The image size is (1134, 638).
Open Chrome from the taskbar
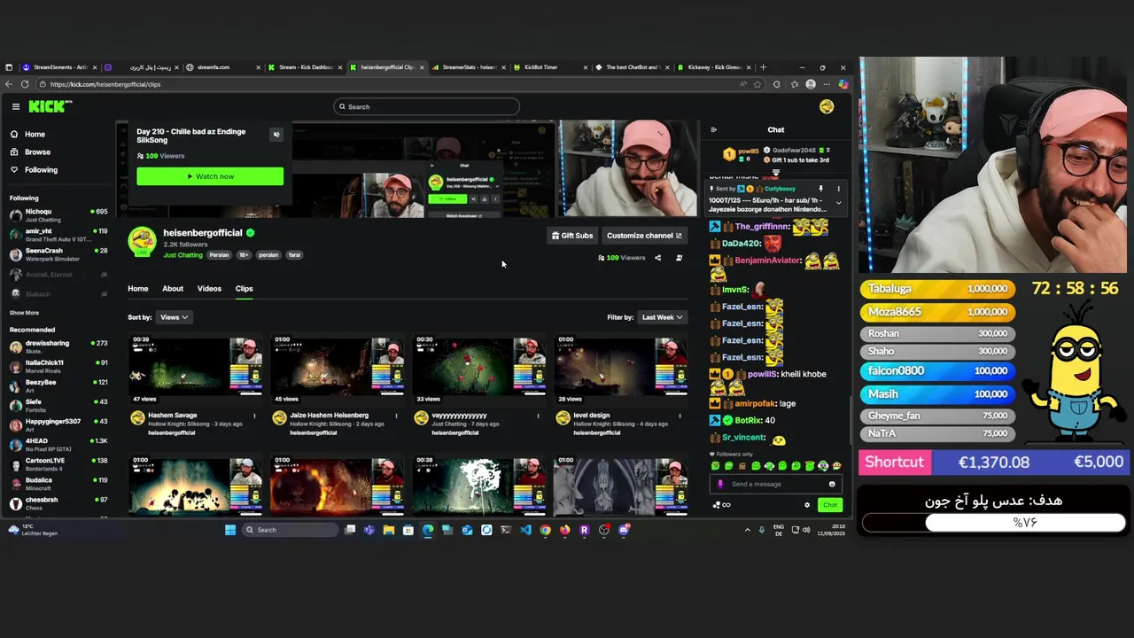(x=545, y=530)
